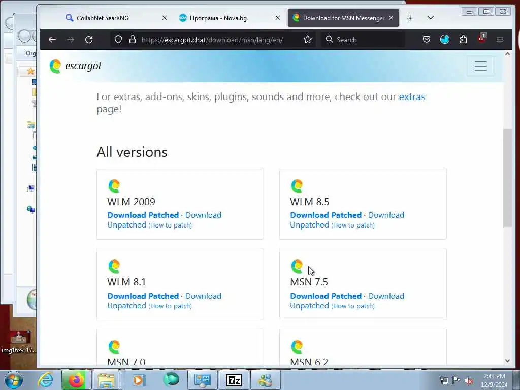520x390 pixels.
Task: Open How to patch for WLM 8.1
Action: (170, 306)
